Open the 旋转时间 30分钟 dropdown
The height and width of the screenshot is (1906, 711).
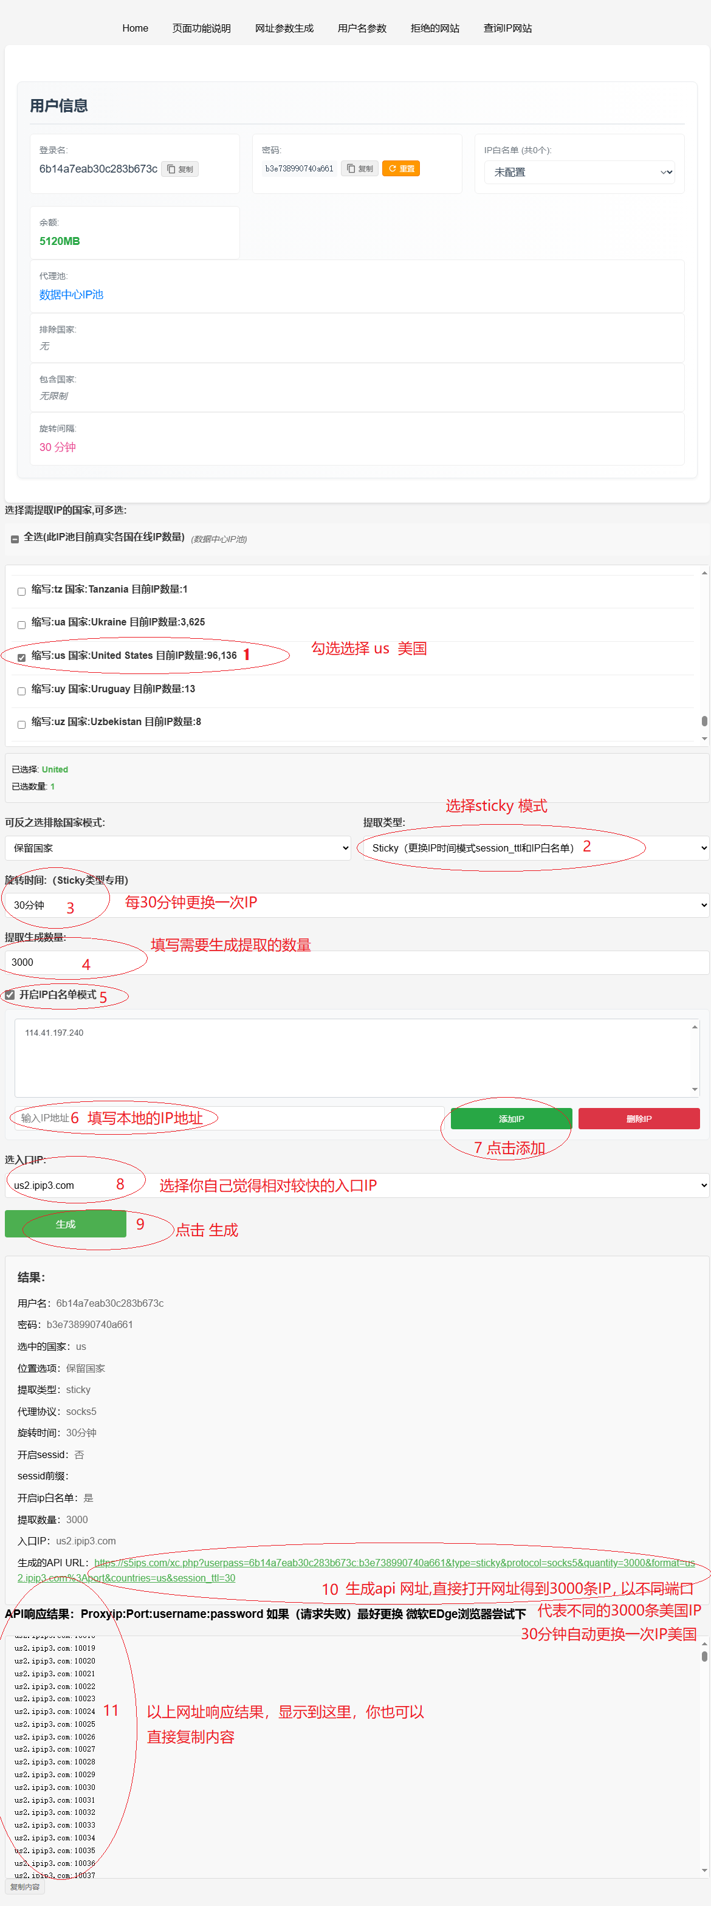pyautogui.click(x=355, y=905)
